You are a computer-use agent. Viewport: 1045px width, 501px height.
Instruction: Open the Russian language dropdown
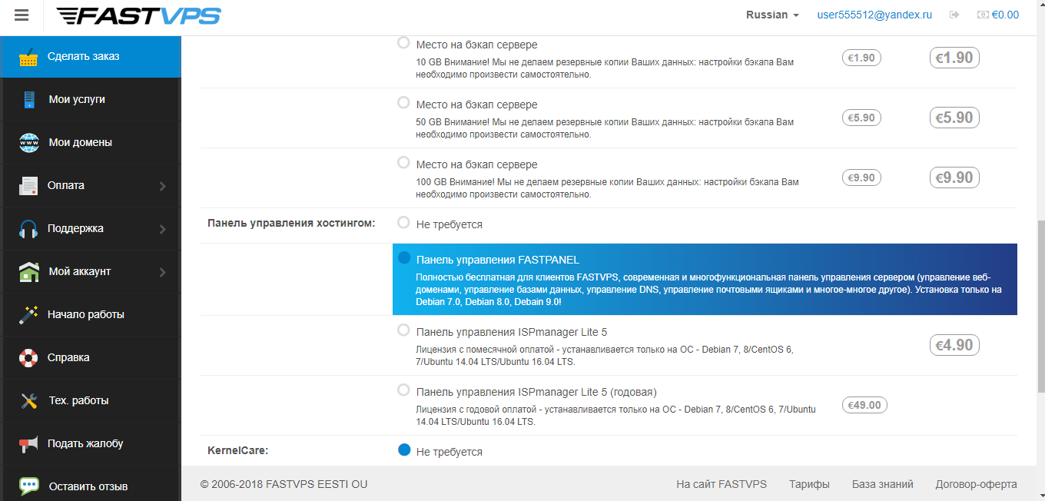coord(772,15)
